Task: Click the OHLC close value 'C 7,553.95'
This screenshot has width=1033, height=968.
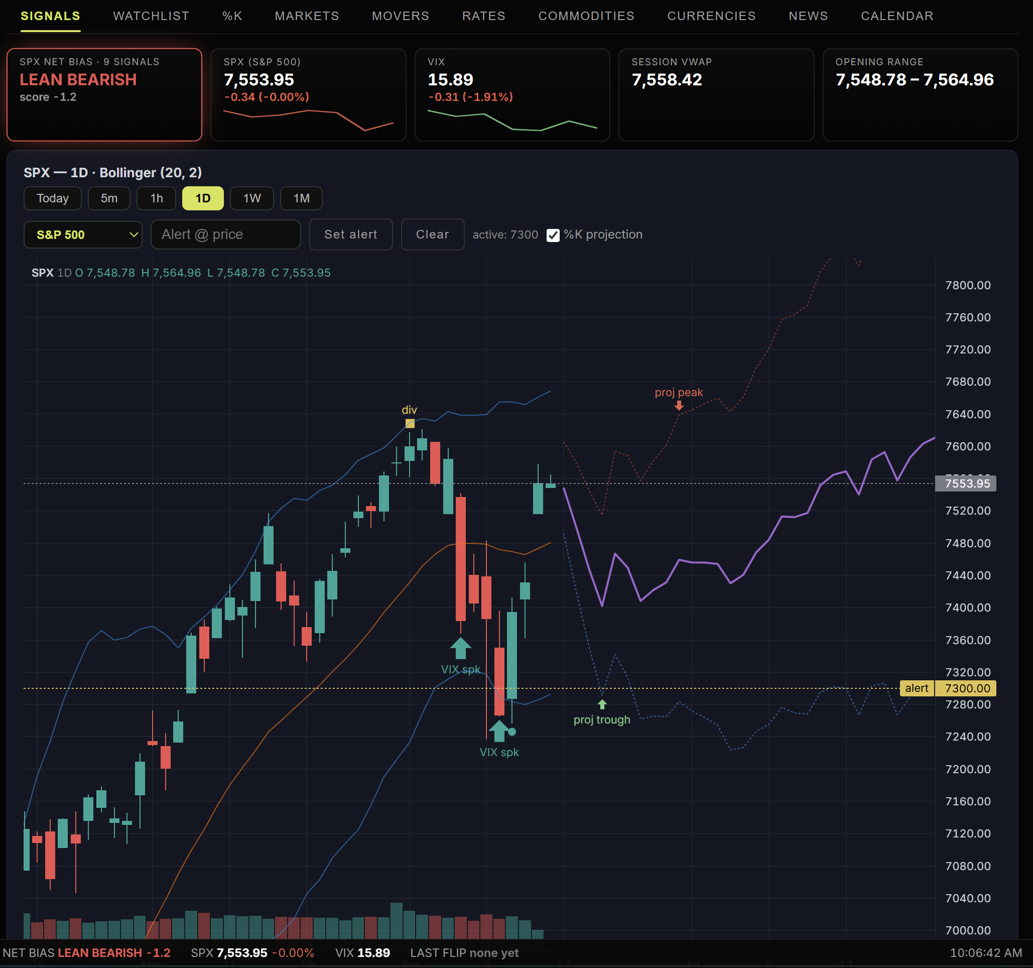Action: pos(301,273)
